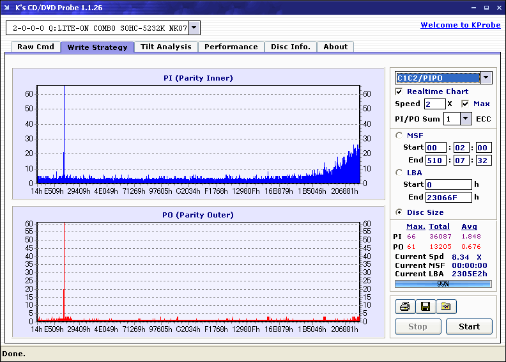
Task: Switch to the Tilt Analysis tab
Action: coord(165,47)
